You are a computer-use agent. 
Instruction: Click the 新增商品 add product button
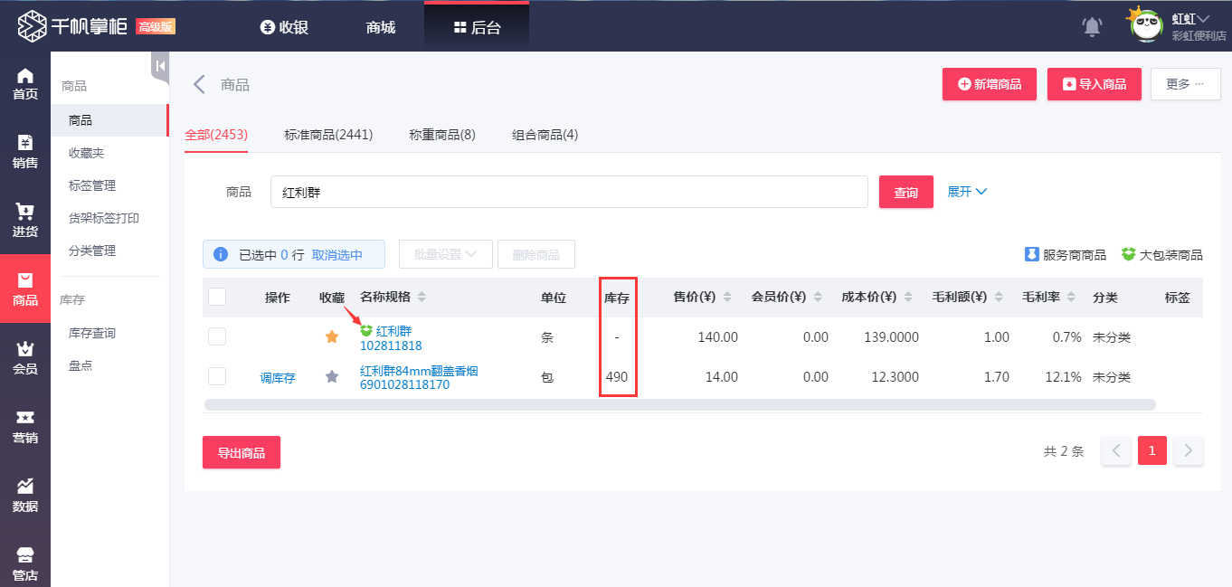989,83
